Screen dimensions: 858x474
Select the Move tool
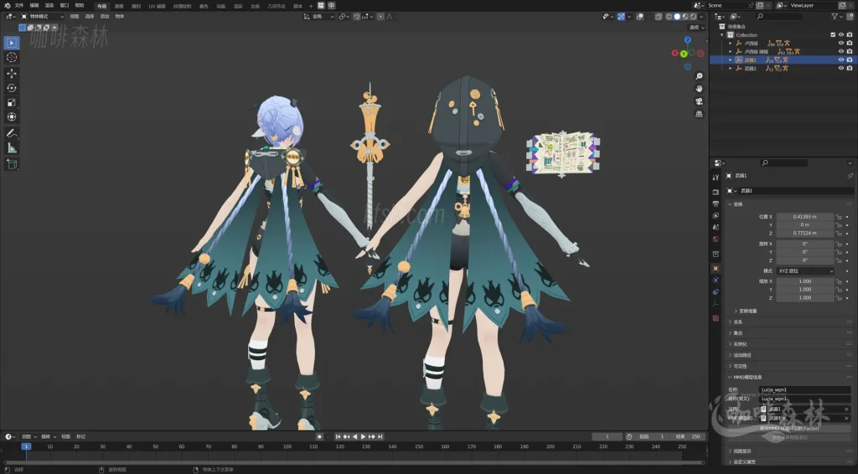(x=12, y=73)
